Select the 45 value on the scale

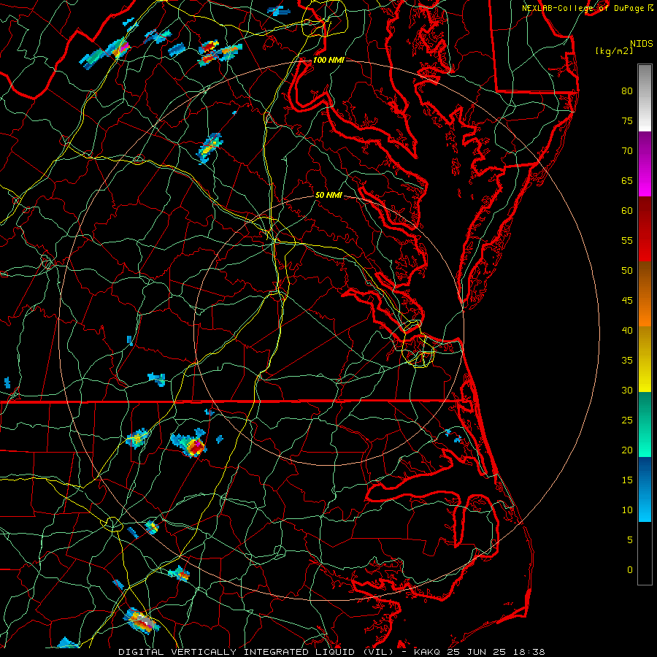627,301
